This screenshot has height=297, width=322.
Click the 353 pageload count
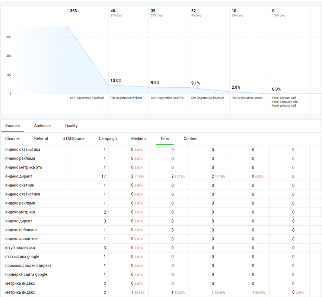pos(73,11)
